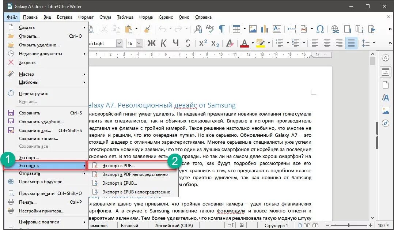394x230 pixels.
Task: Open line spacing icon
Action: click(x=365, y=43)
